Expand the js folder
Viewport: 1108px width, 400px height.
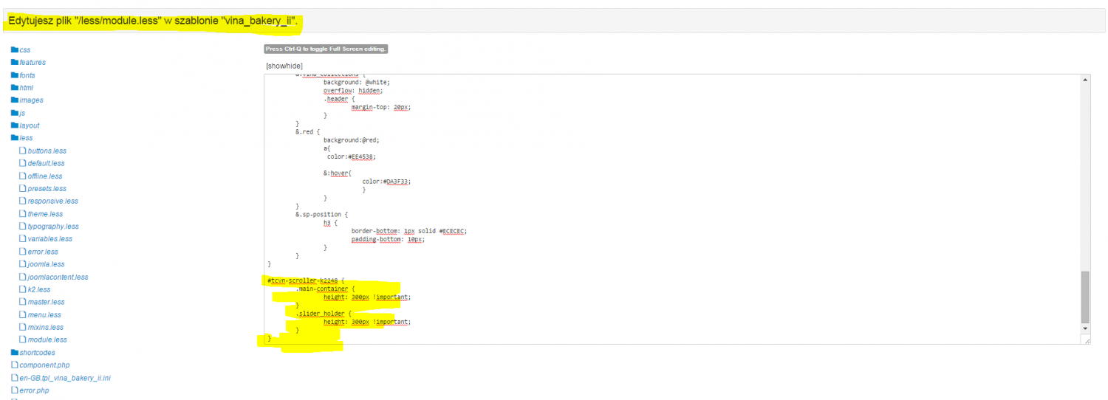(x=22, y=113)
